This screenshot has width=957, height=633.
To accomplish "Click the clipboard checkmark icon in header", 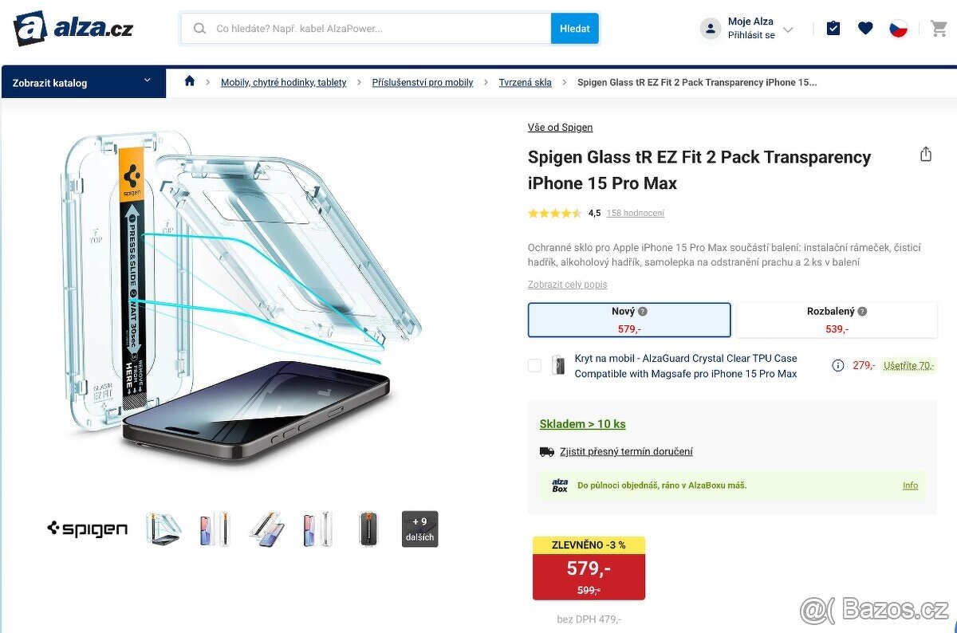I will [833, 29].
